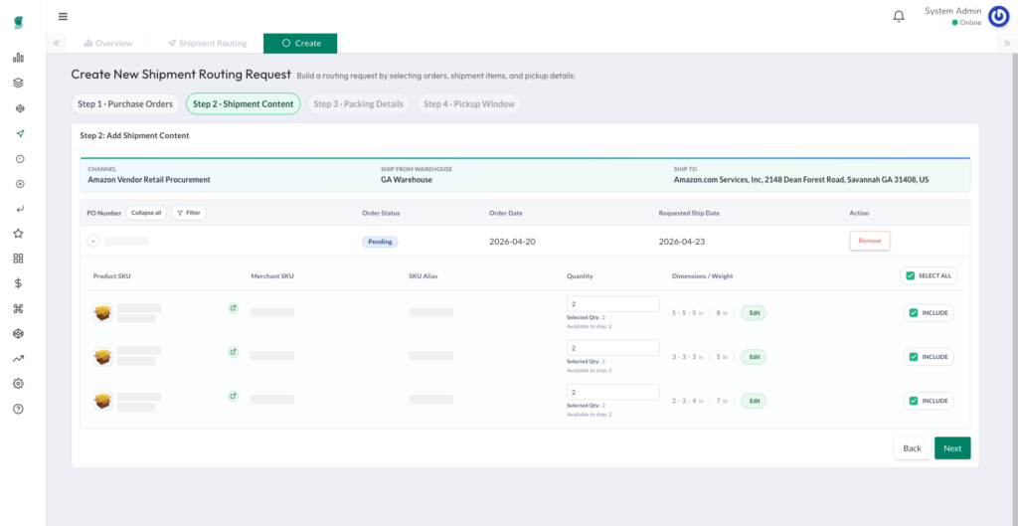Viewport: 1018px width, 526px height.
Task: Click the Pending status badge
Action: pyautogui.click(x=380, y=242)
